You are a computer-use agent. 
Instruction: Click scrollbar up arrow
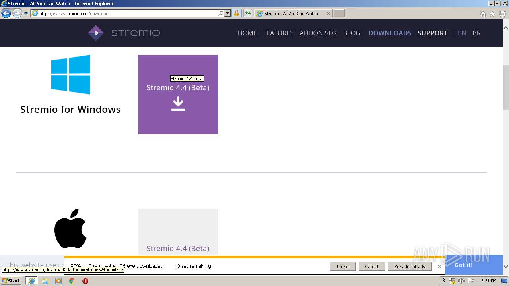(506, 28)
